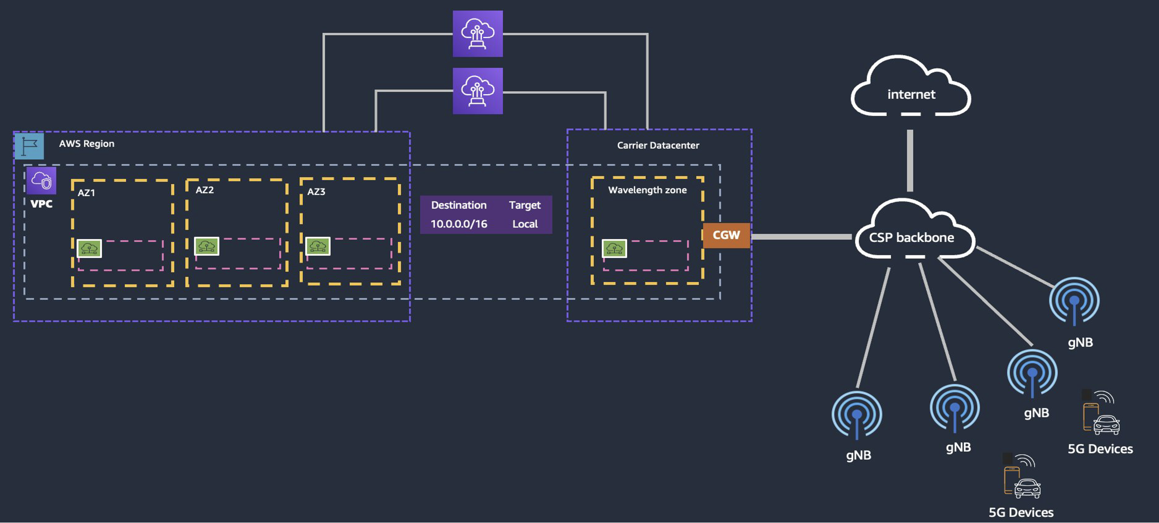Select the VPC icon in the AWS Region
Screen dimensions: 1159x523
click(41, 181)
